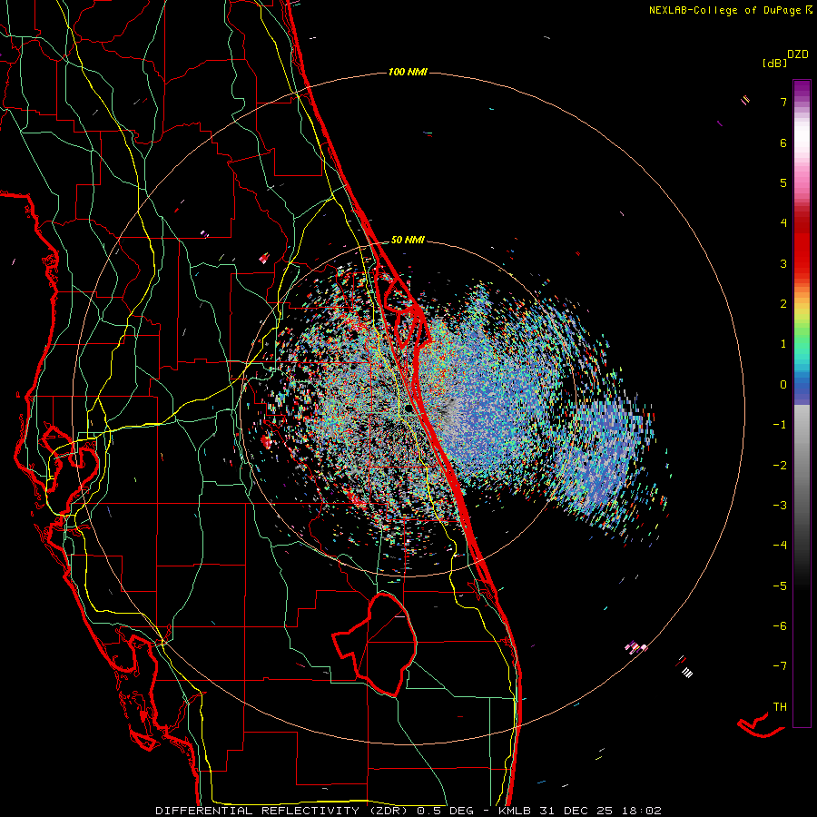The width and height of the screenshot is (817, 817).
Task: Click the ZDR color scale bar
Action: tap(802, 403)
